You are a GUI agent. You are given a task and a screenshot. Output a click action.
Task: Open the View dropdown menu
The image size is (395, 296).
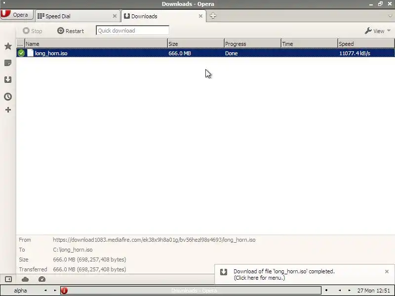[x=378, y=31]
